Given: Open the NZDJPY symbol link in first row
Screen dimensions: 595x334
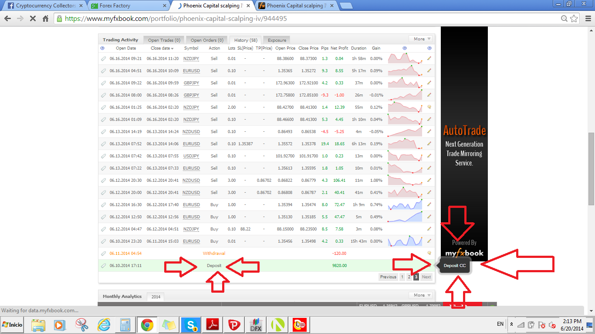Looking at the screenshot, I should (191, 58).
